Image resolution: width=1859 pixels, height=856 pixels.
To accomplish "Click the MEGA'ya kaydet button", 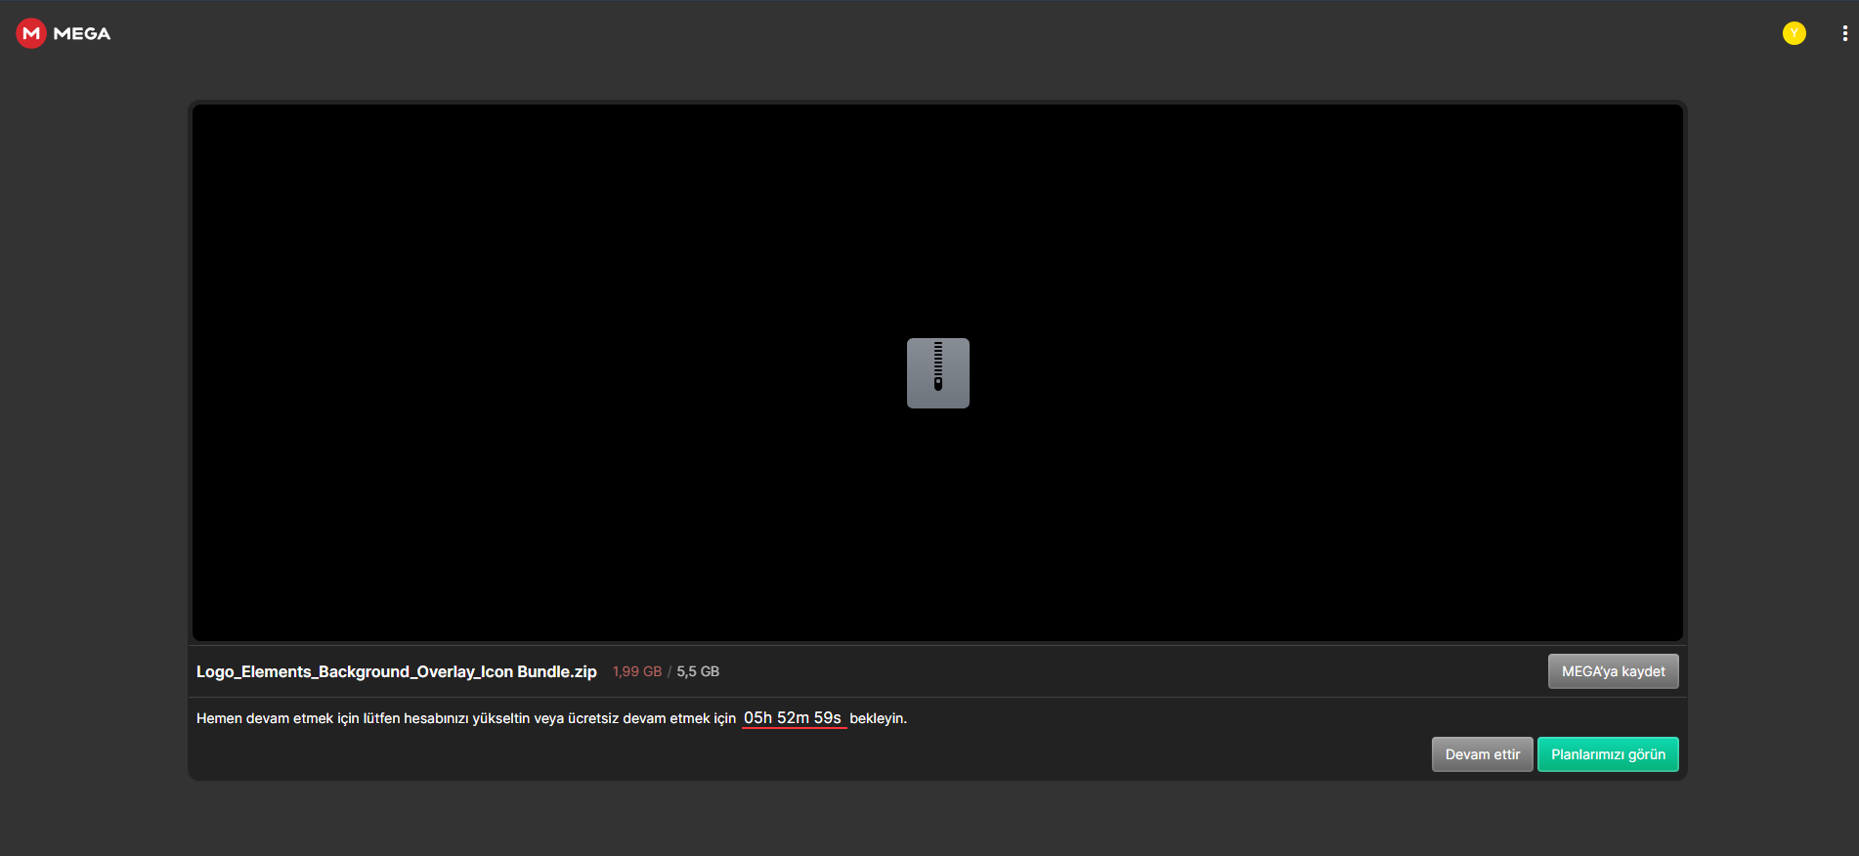I will [1613, 671].
